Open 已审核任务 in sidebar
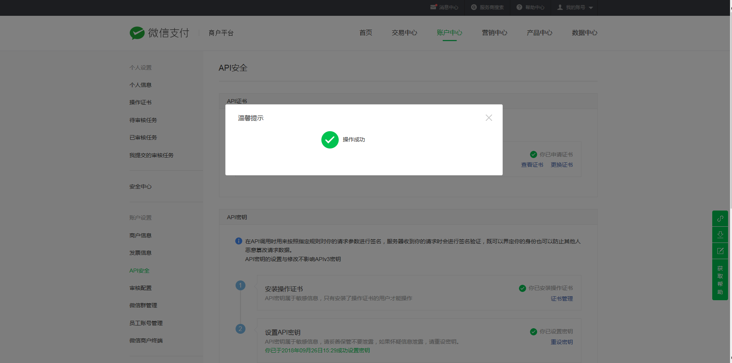Image resolution: width=732 pixels, height=363 pixels. (x=143, y=137)
